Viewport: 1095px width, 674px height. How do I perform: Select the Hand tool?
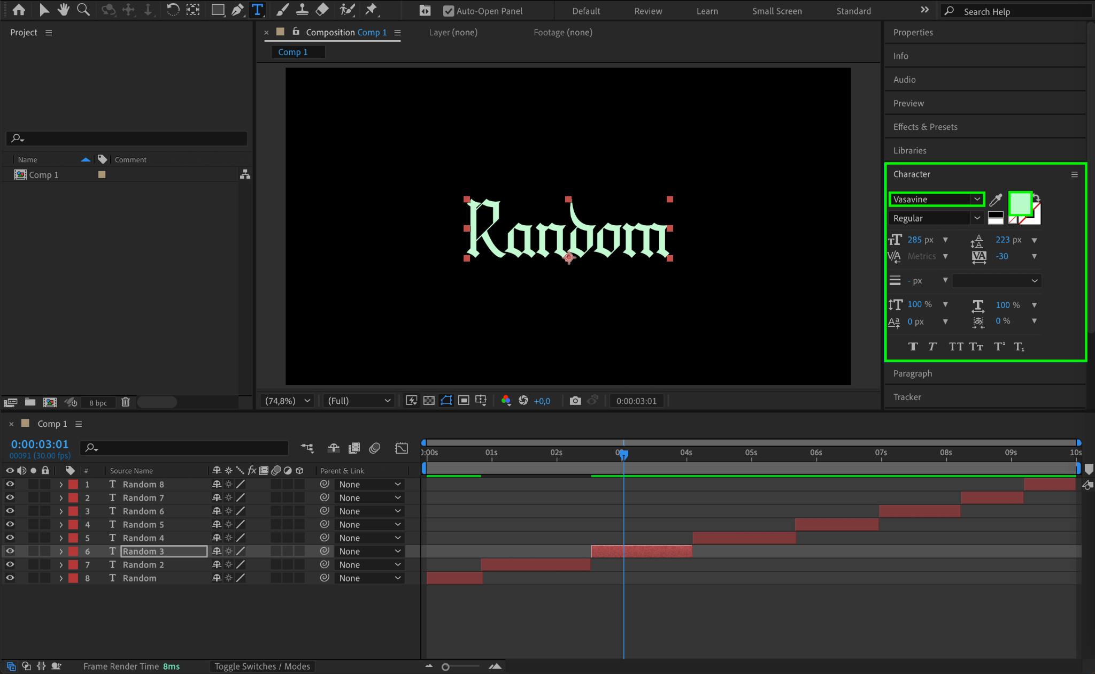[x=64, y=10]
